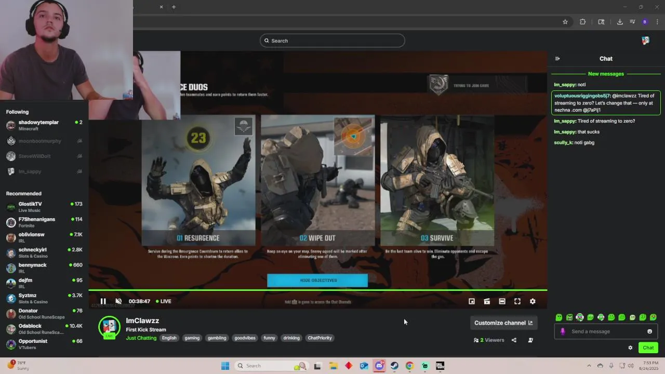View the 2 Viewers list
Image resolution: width=665 pixels, height=374 pixels.
pyautogui.click(x=489, y=340)
